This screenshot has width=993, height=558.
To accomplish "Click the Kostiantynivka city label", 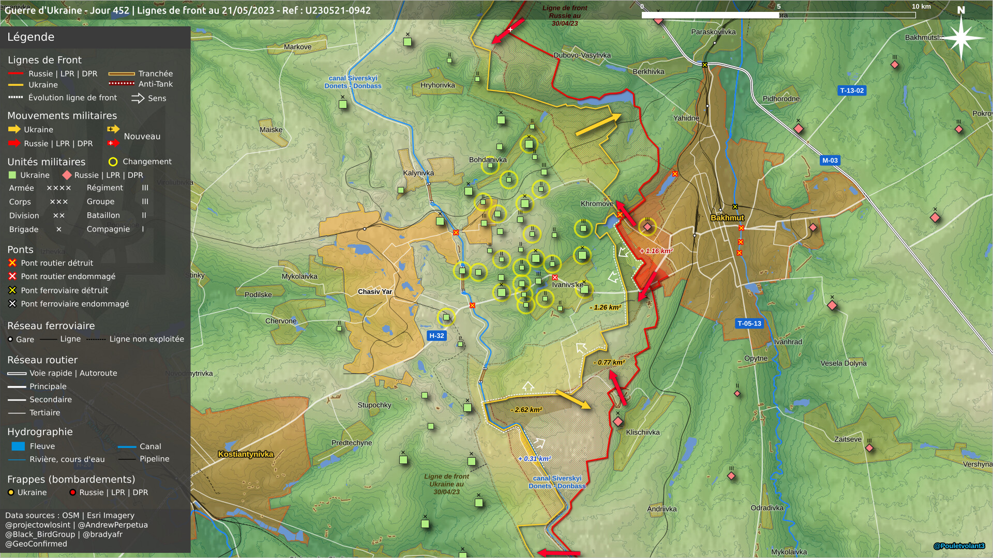I will tap(246, 454).
